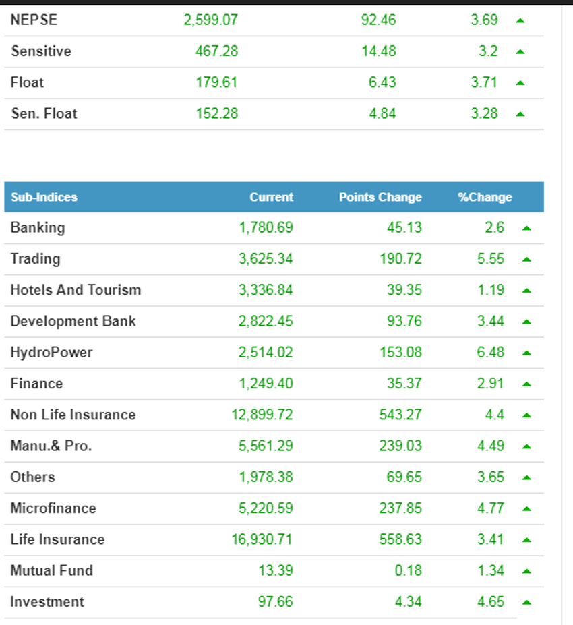Click the green arrow in Trading row

[x=526, y=259]
